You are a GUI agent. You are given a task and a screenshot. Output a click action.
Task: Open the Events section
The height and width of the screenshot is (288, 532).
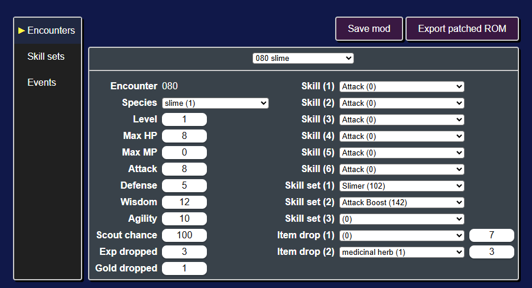[42, 83]
